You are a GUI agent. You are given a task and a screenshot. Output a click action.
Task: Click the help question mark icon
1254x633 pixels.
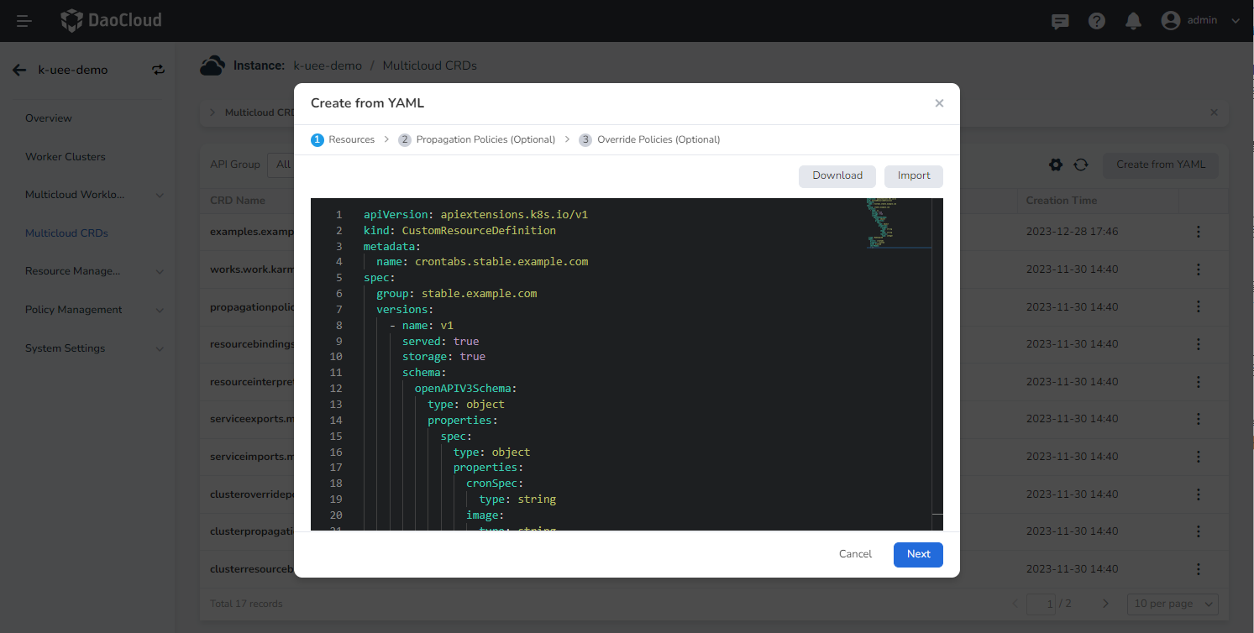coord(1096,20)
